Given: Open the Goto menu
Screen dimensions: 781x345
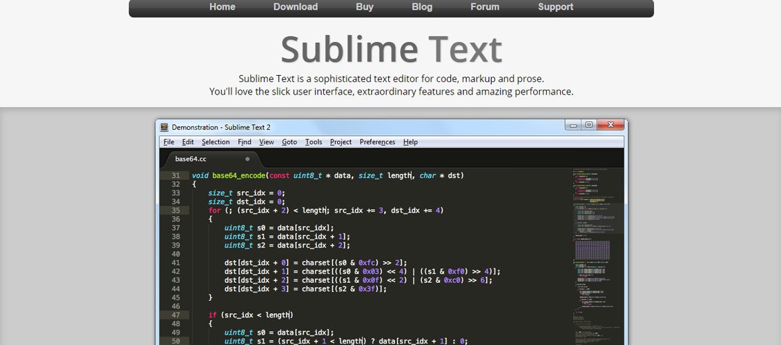Looking at the screenshot, I should pos(289,142).
